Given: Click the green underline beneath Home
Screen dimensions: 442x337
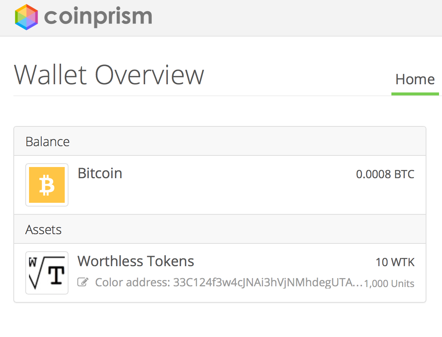Looking at the screenshot, I should coord(415,94).
